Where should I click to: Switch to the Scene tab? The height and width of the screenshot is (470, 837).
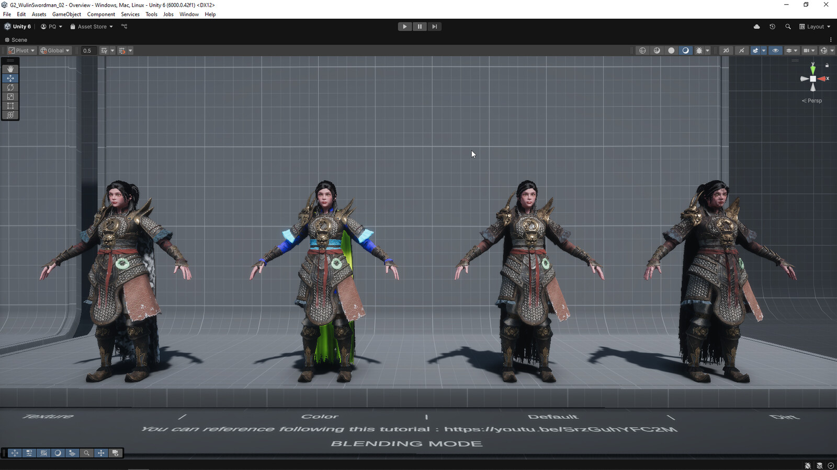tap(16, 40)
